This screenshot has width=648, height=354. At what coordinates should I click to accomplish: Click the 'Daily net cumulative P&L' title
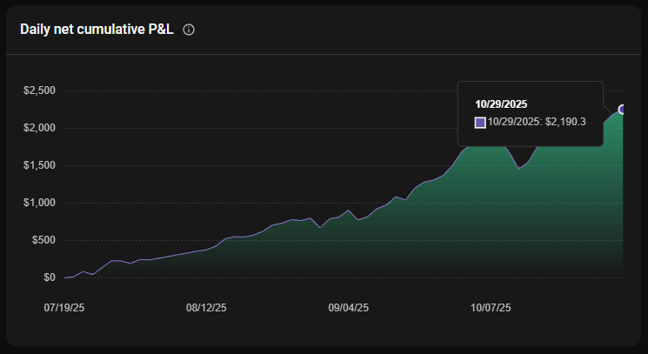pyautogui.click(x=97, y=30)
